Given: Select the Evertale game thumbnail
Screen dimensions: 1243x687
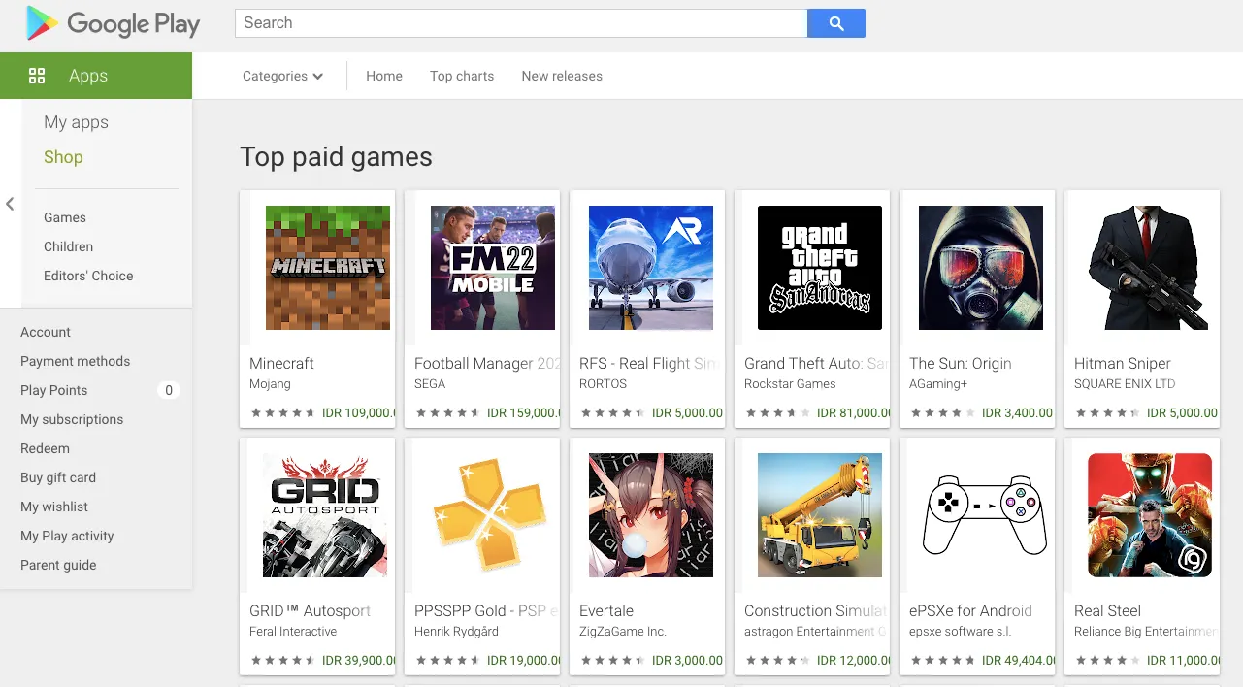Looking at the screenshot, I should click(x=651, y=515).
